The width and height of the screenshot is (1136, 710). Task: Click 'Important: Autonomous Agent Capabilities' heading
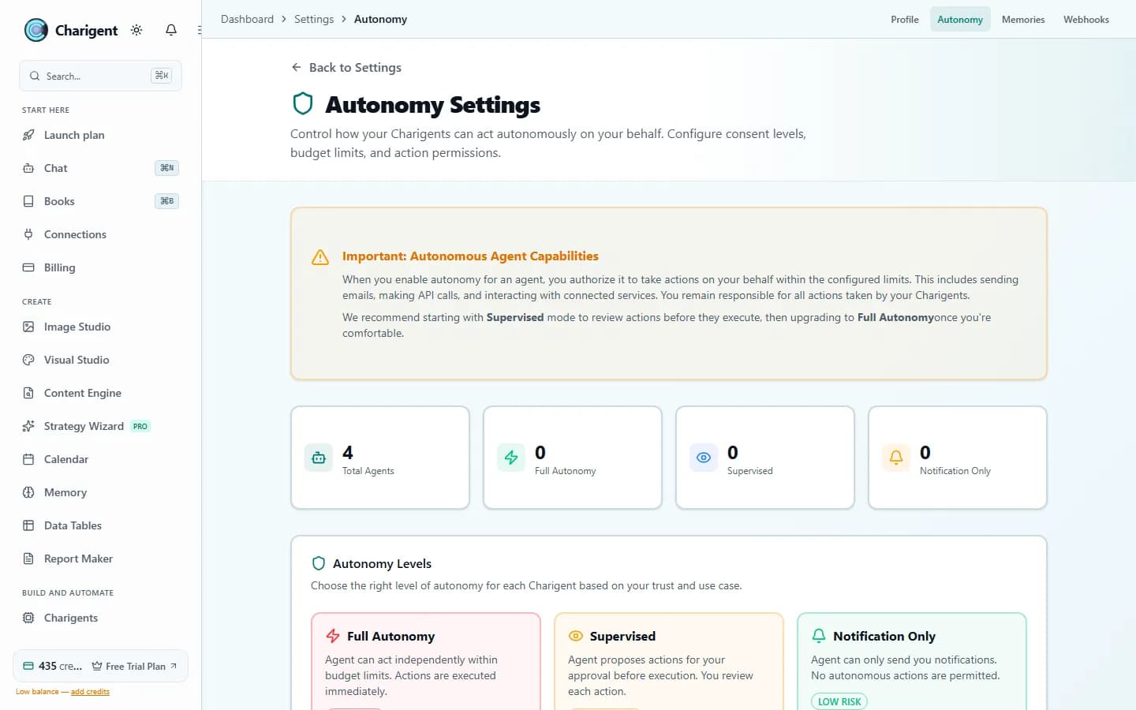[470, 256]
